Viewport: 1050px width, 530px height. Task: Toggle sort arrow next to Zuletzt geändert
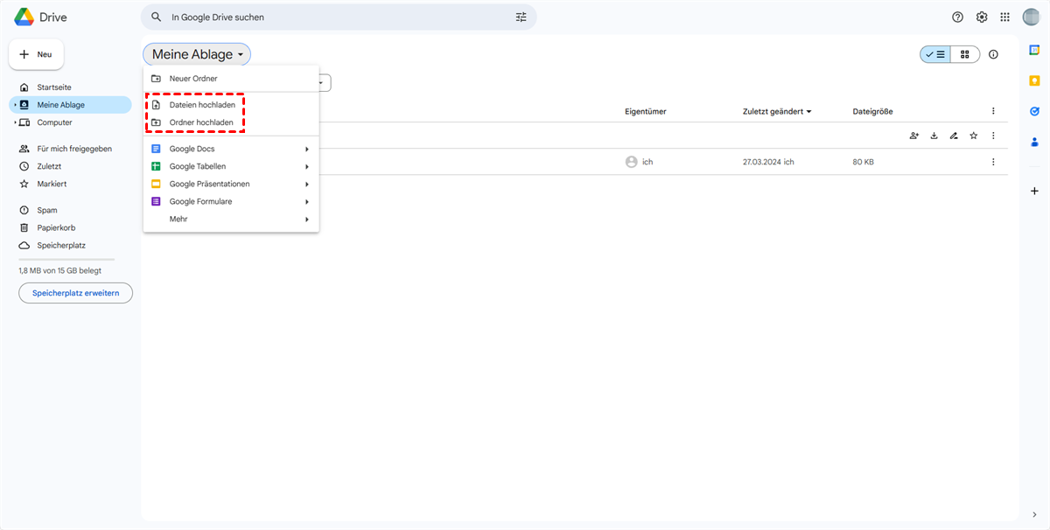coord(808,111)
